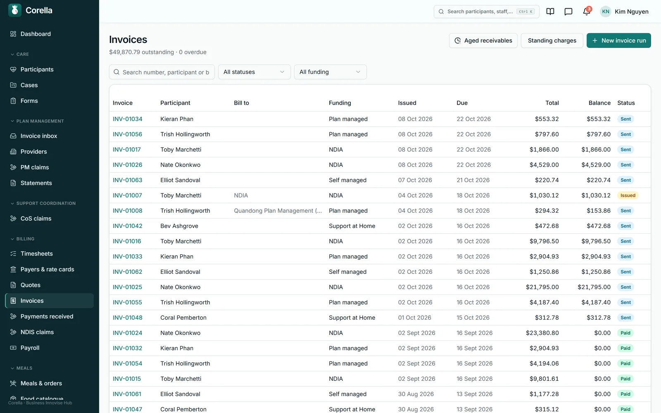
Task: Open CoS claims page
Action: pos(49,218)
